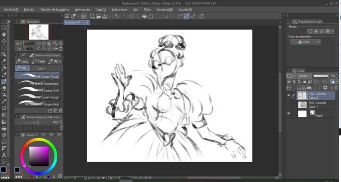341x182 pixels.
Task: Zoom in within the Navigator panel
Action: point(44,44)
